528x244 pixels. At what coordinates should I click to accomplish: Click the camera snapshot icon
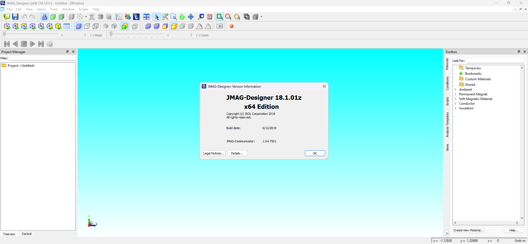(219, 26)
